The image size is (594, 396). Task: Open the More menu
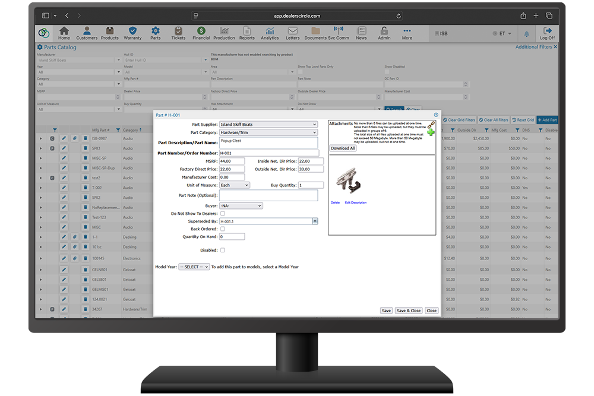tap(407, 33)
